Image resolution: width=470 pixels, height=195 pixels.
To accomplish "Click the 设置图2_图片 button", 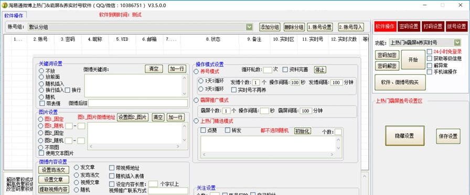I will tap(133, 117).
